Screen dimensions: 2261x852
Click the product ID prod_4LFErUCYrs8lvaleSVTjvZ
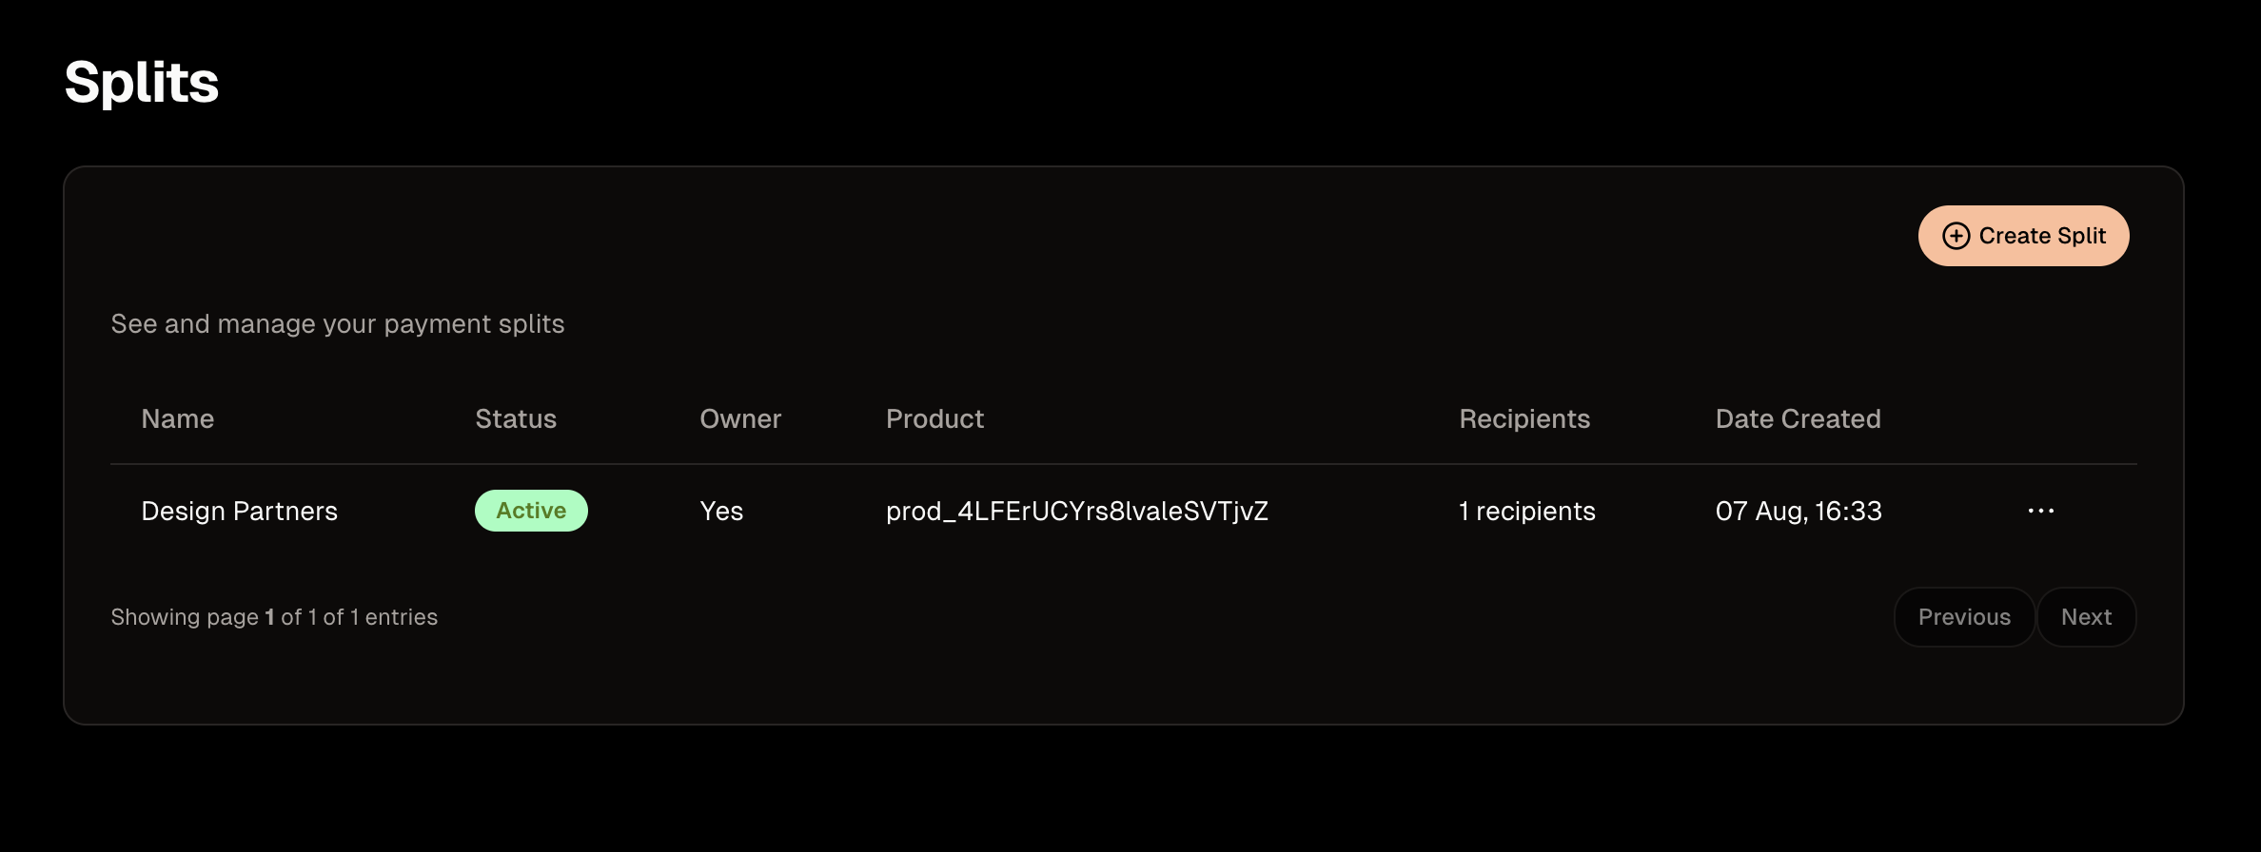pos(1077,512)
